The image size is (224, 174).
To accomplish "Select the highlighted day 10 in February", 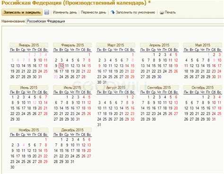I will coord(61,66).
